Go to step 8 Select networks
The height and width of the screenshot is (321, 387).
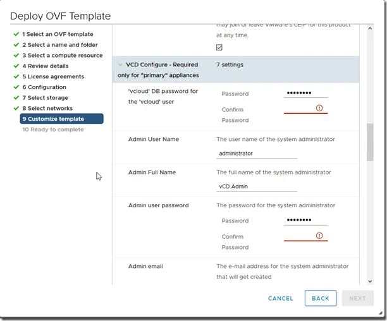click(47, 109)
